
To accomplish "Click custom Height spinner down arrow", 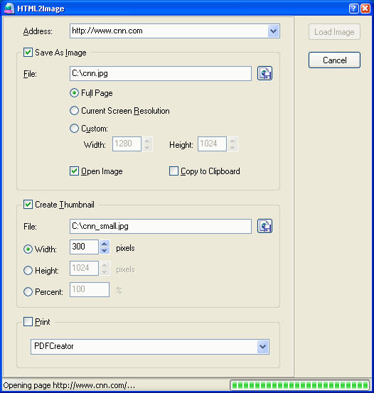I will tap(233, 147).
